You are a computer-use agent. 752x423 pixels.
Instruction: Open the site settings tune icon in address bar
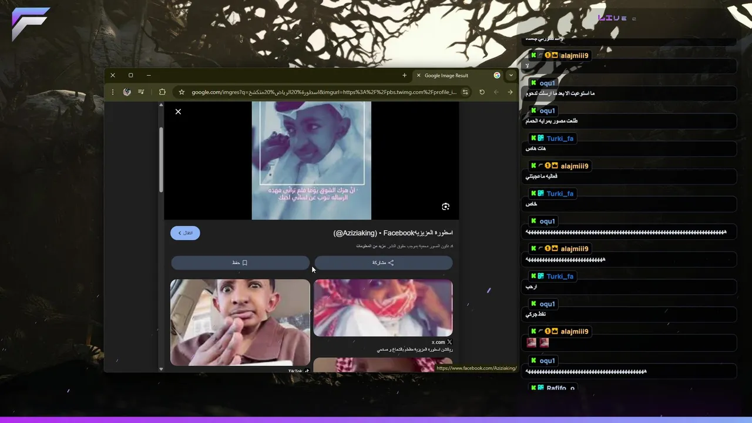[465, 92]
